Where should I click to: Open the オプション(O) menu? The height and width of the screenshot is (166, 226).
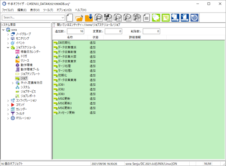64,10
